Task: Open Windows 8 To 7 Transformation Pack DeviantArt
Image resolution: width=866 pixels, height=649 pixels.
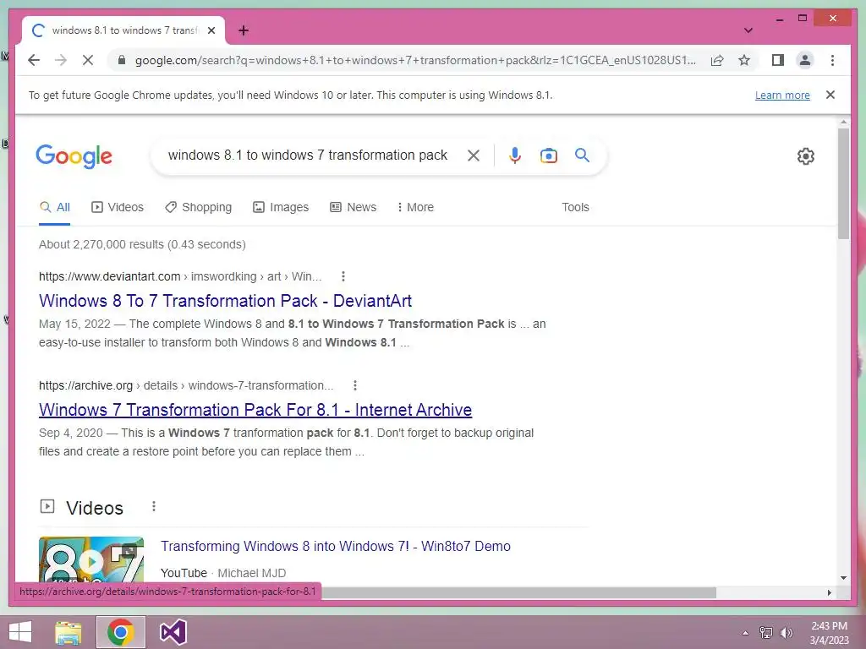Action: coord(225,301)
